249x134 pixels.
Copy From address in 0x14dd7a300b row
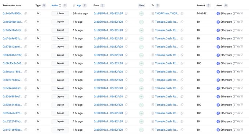126,14
